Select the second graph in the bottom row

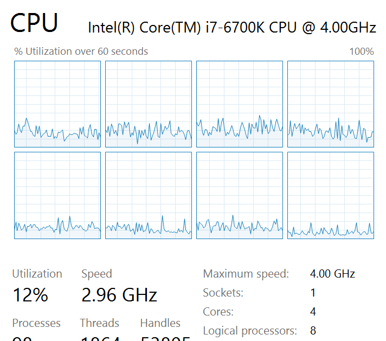click(x=149, y=195)
